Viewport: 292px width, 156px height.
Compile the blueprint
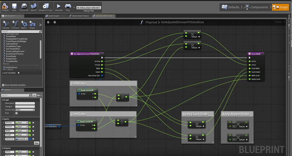pyautogui.click(x=5, y=7)
